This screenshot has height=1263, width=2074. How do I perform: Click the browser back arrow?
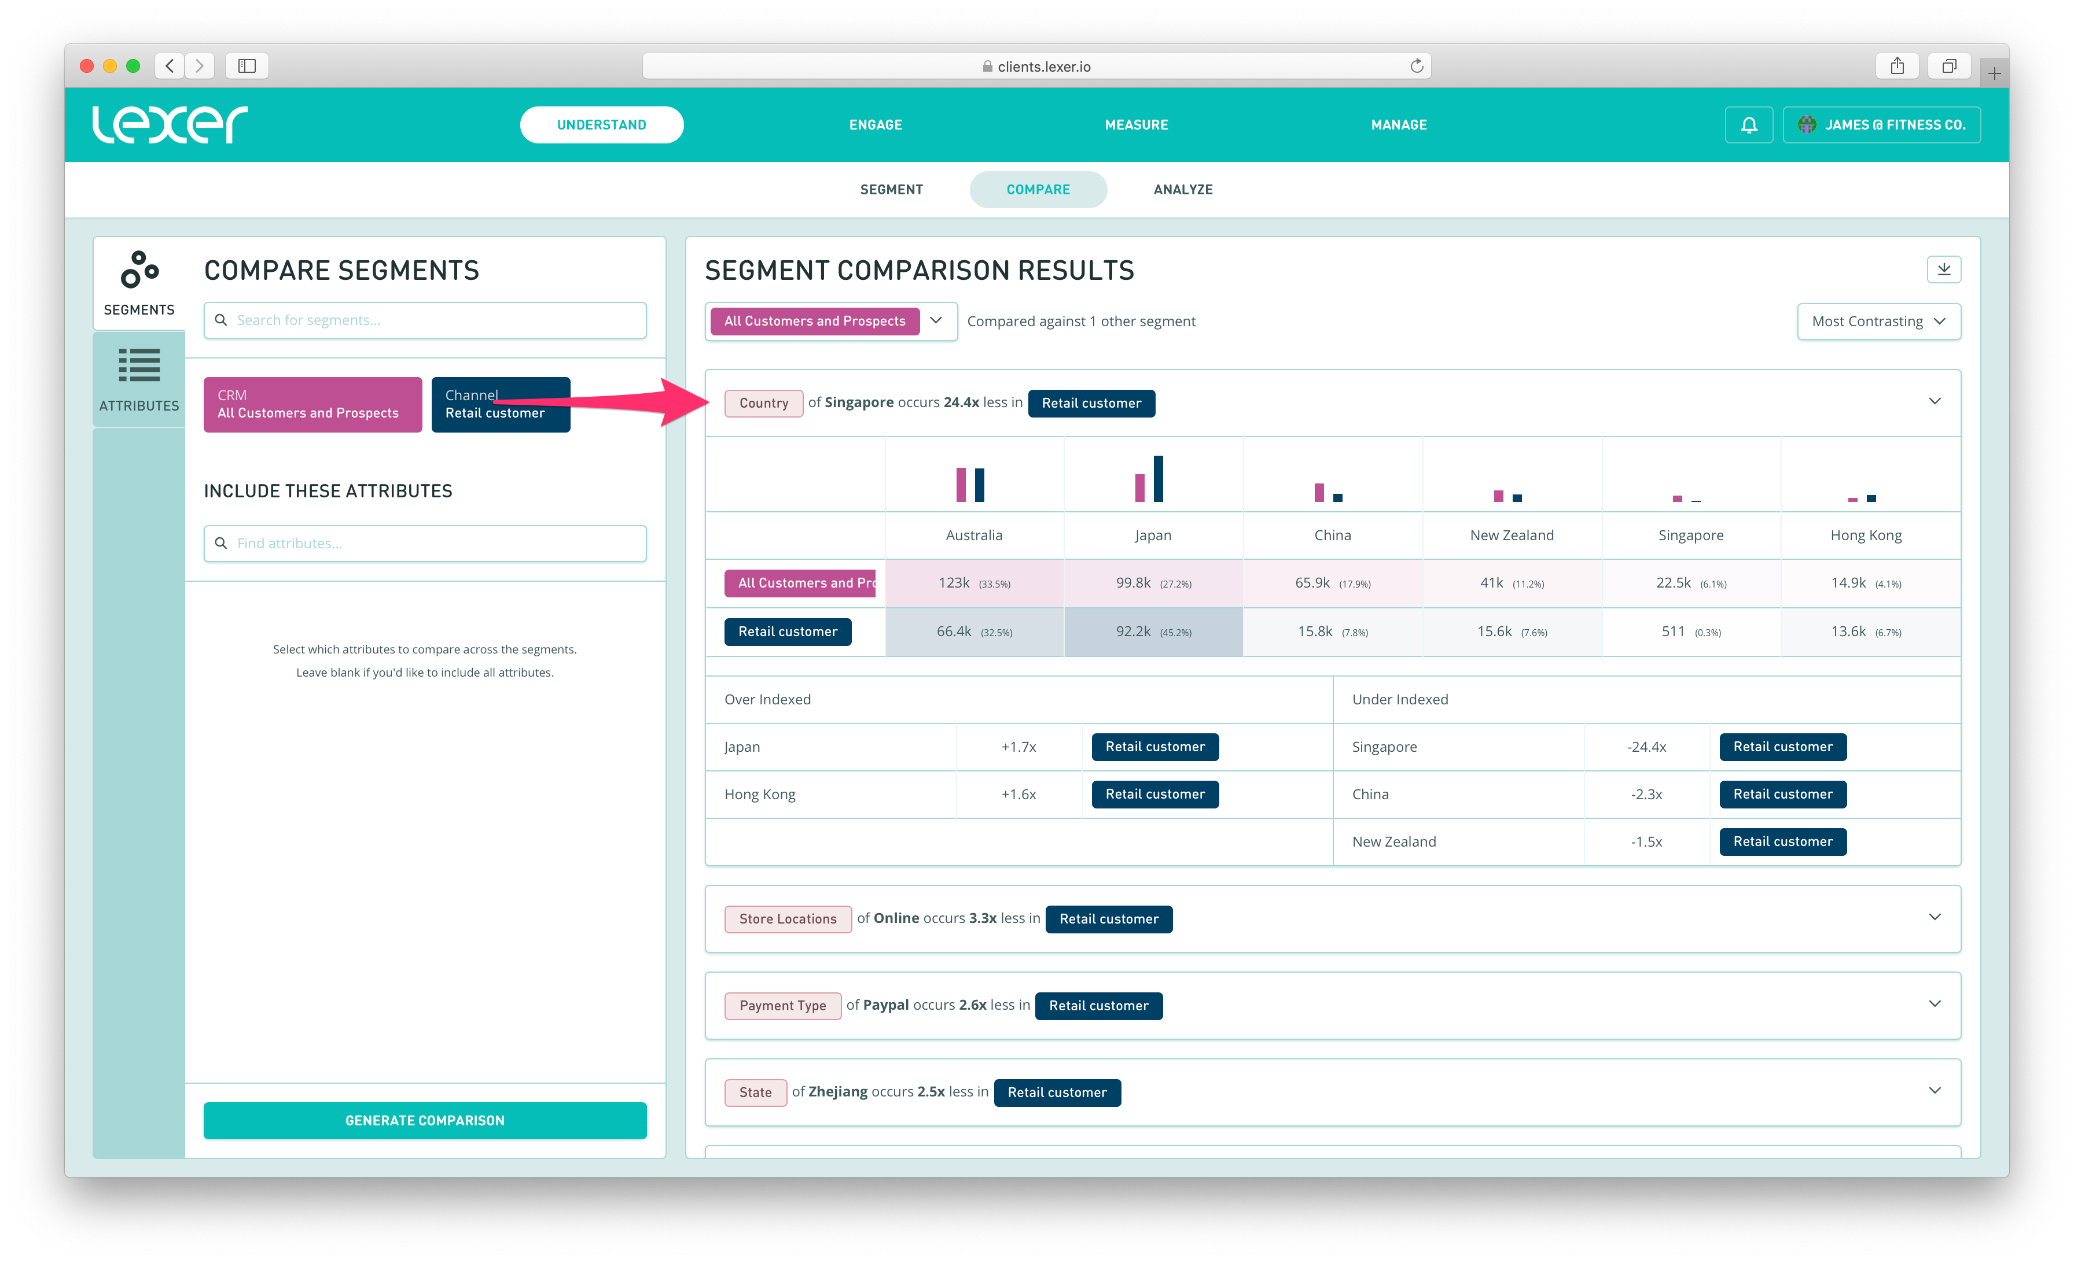coord(170,65)
